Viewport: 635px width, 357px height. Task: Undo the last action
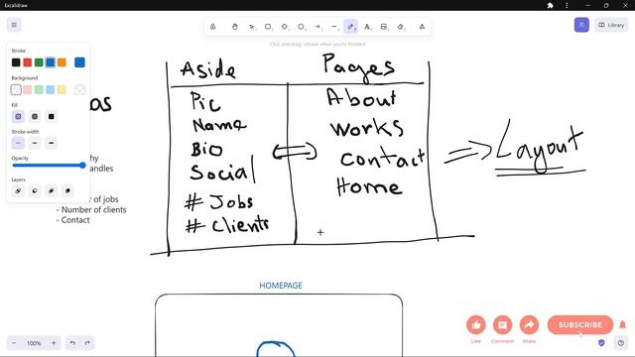click(x=72, y=343)
